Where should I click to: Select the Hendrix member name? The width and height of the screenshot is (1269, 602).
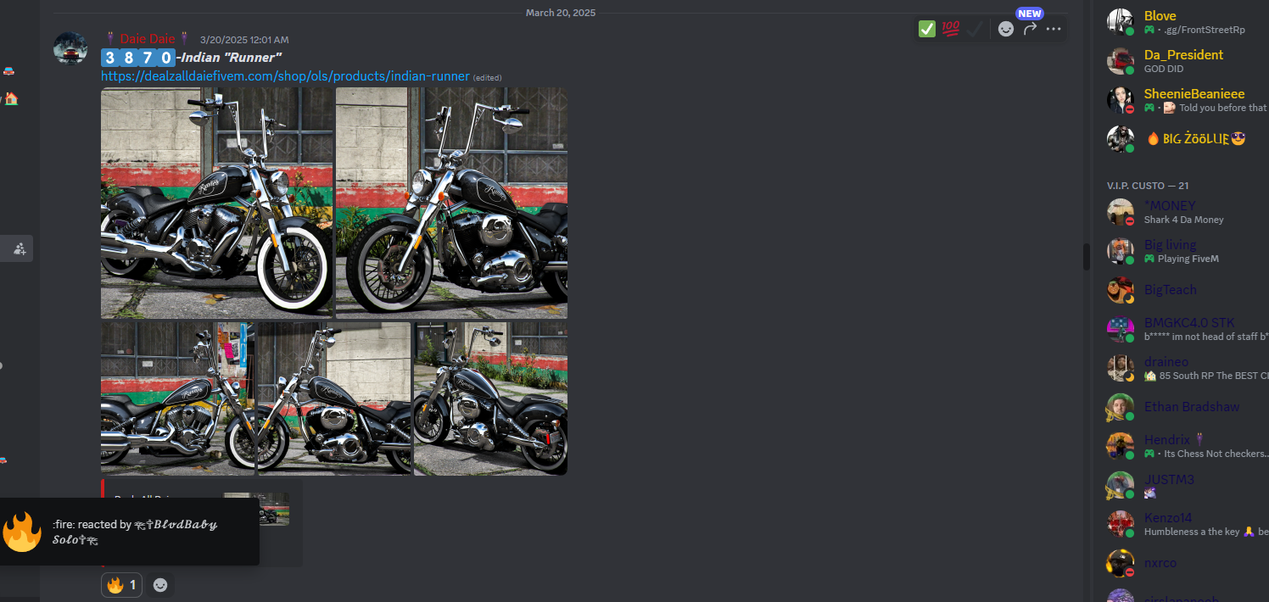(x=1167, y=439)
